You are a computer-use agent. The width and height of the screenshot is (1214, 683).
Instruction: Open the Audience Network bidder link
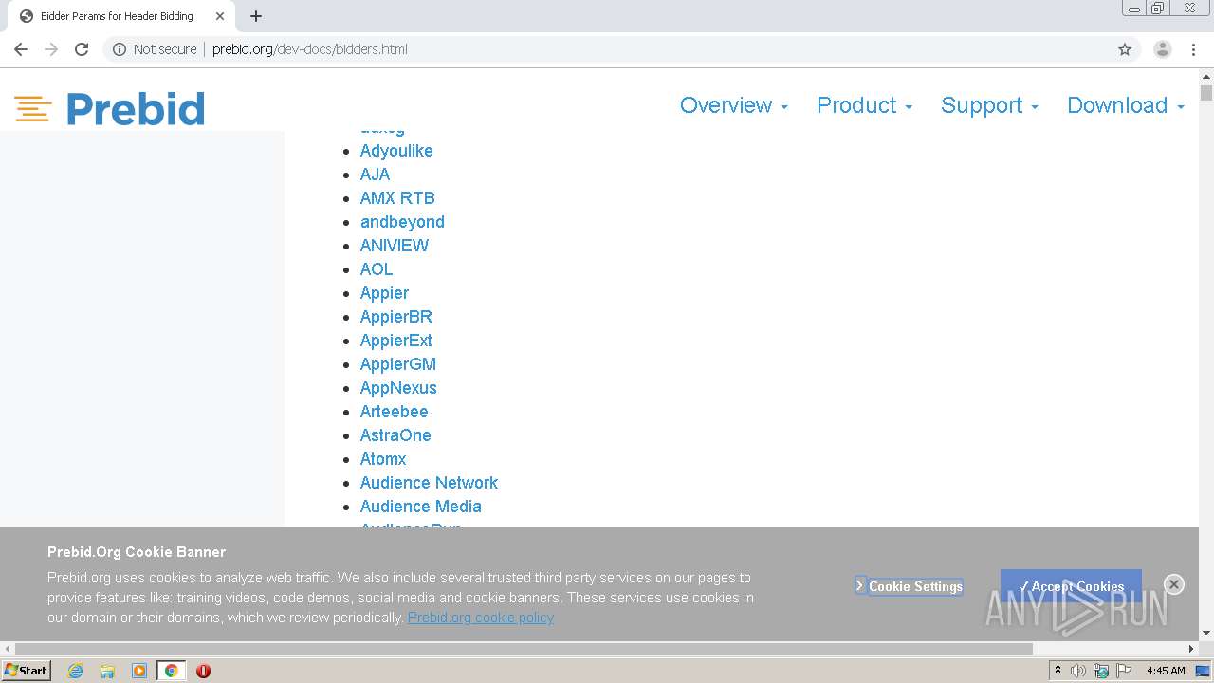coord(429,483)
